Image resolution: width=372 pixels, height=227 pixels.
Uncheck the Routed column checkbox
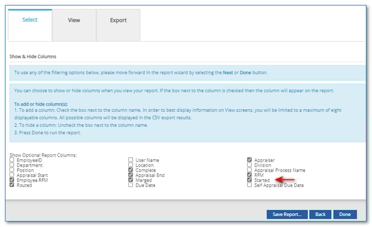coord(12,185)
